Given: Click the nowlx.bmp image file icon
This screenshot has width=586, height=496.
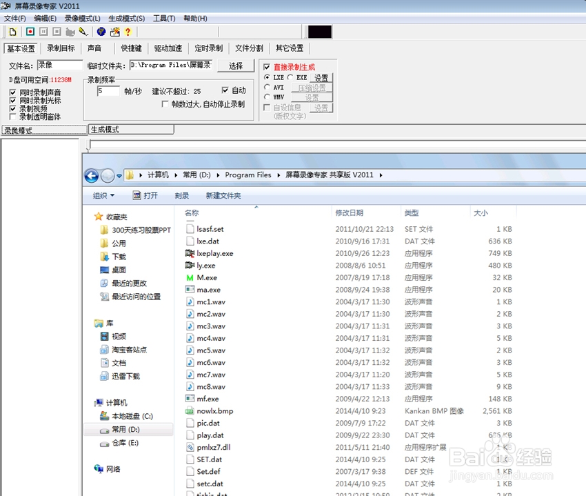Looking at the screenshot, I should (190, 411).
